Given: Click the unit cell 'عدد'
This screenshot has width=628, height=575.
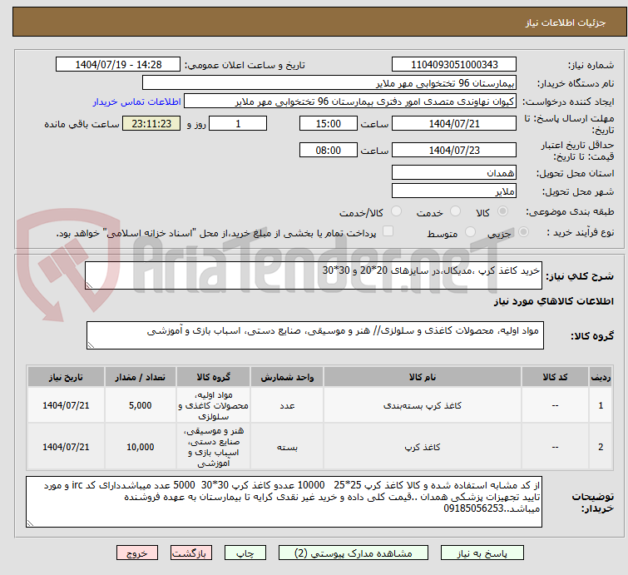Looking at the screenshot, I should 287,405.
